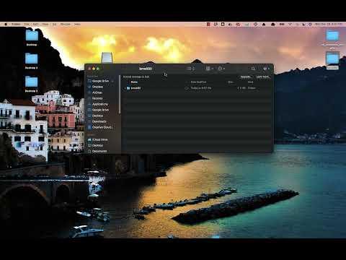Open the group-by dropdown in toolbar
This screenshot has width=346, height=260.
(209, 69)
